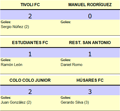Select the MANUEL RODRÍGUEZ team header
This screenshot has width=120, height=111.
90,5
